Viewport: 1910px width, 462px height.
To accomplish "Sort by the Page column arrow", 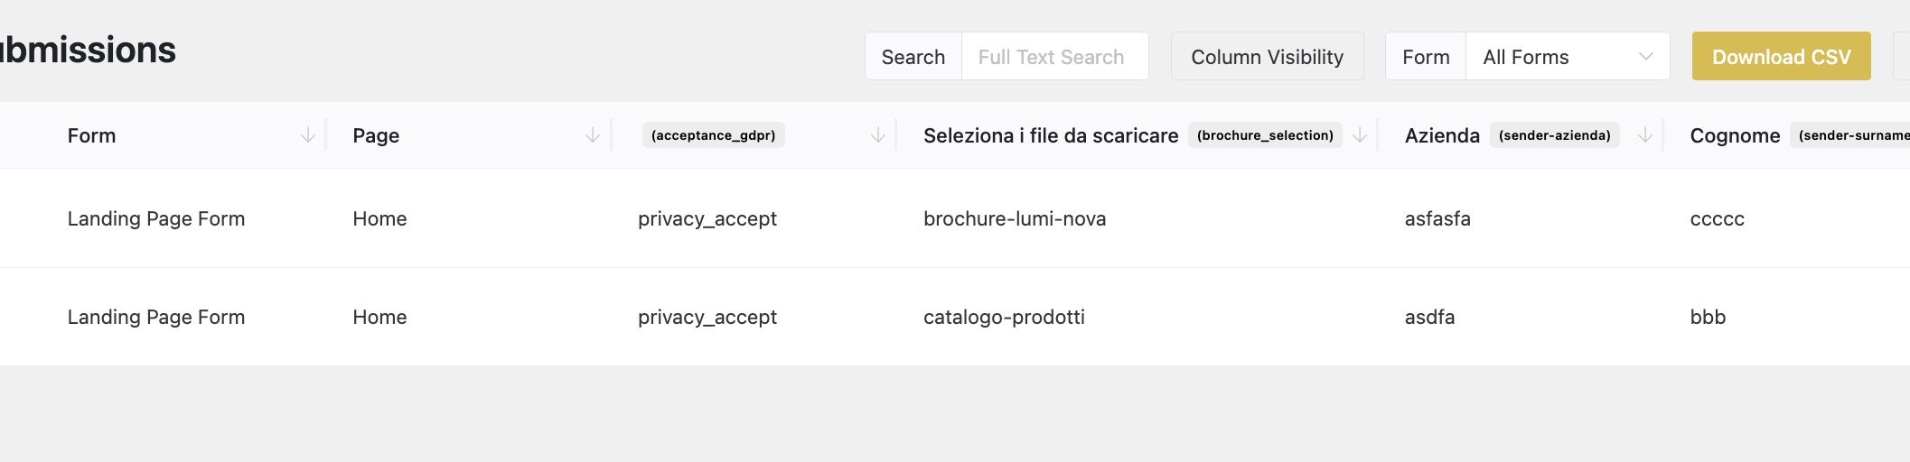I will 593,135.
